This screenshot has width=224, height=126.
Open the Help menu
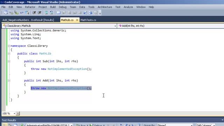click(151, 7)
